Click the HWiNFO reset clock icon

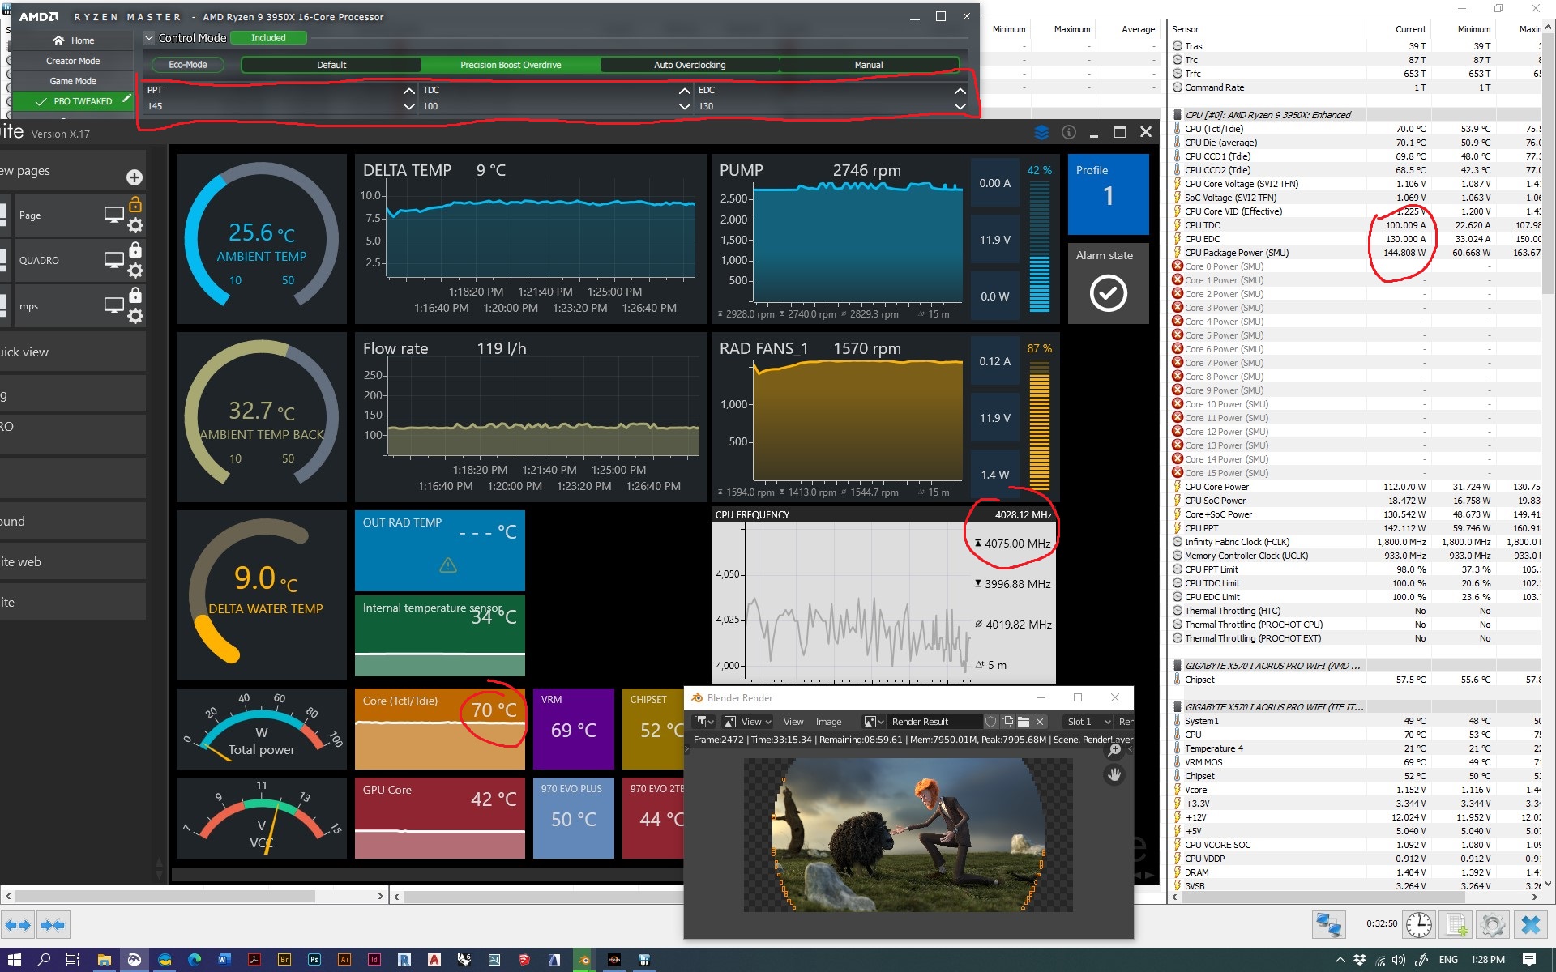pos(1418,924)
